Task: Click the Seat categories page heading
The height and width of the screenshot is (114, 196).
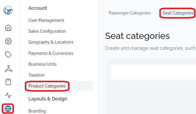Action: click(x=137, y=36)
